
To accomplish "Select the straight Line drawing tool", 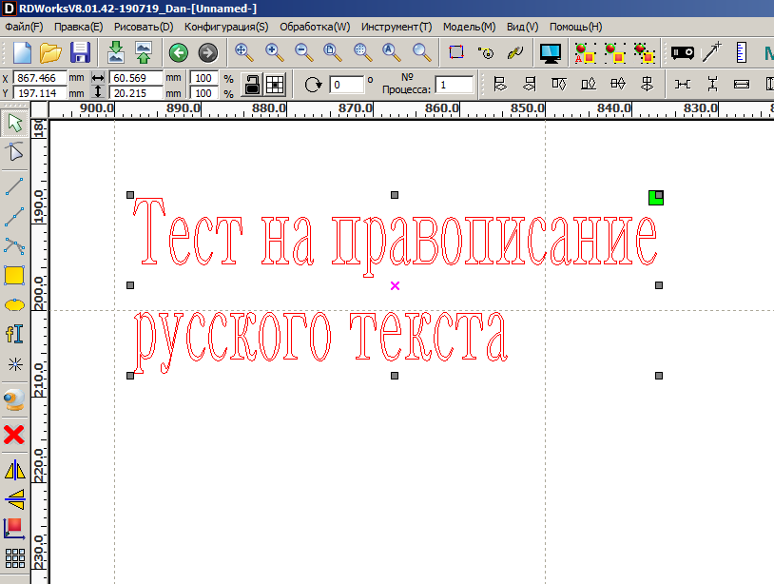I will (x=13, y=187).
